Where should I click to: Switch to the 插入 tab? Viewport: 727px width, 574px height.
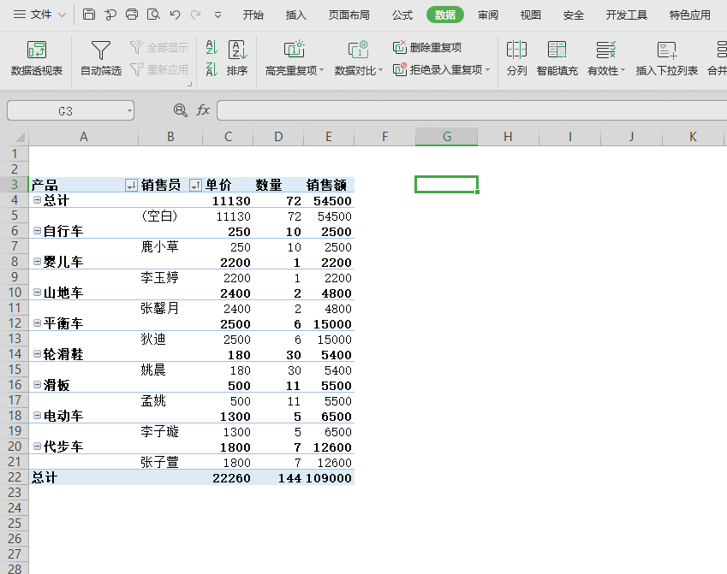click(x=295, y=15)
